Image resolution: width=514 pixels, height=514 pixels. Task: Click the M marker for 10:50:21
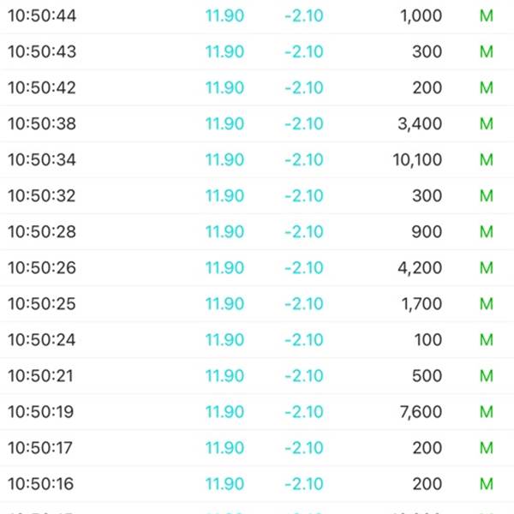coord(487,376)
